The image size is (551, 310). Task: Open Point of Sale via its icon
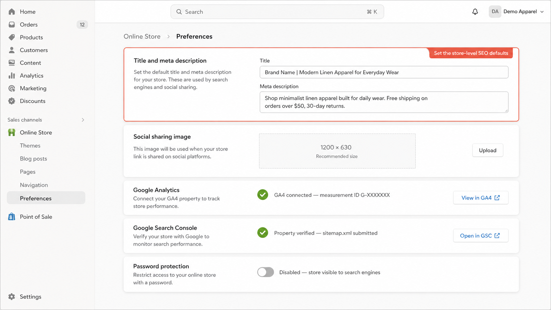pos(12,216)
